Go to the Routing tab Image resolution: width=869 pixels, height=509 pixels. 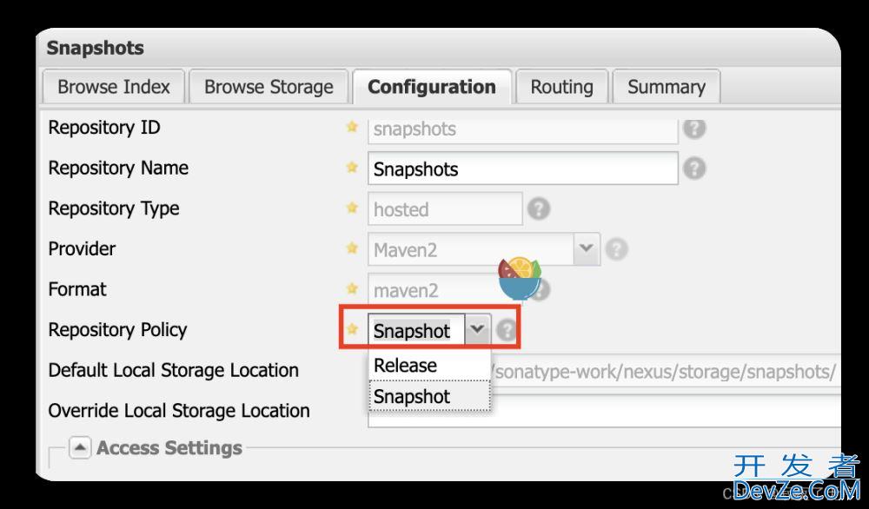(562, 87)
